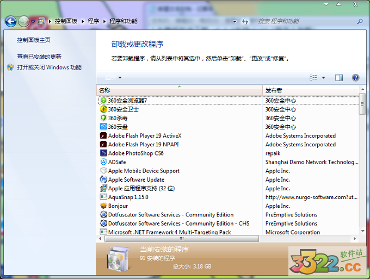370x279 pixels.
Task: Click the horizontal scrollbar left arrow
Action: [100, 239]
